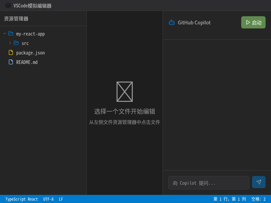This screenshot has height=203, width=271.
Task: Click the yellow package.json file icon
Action: click(11, 52)
